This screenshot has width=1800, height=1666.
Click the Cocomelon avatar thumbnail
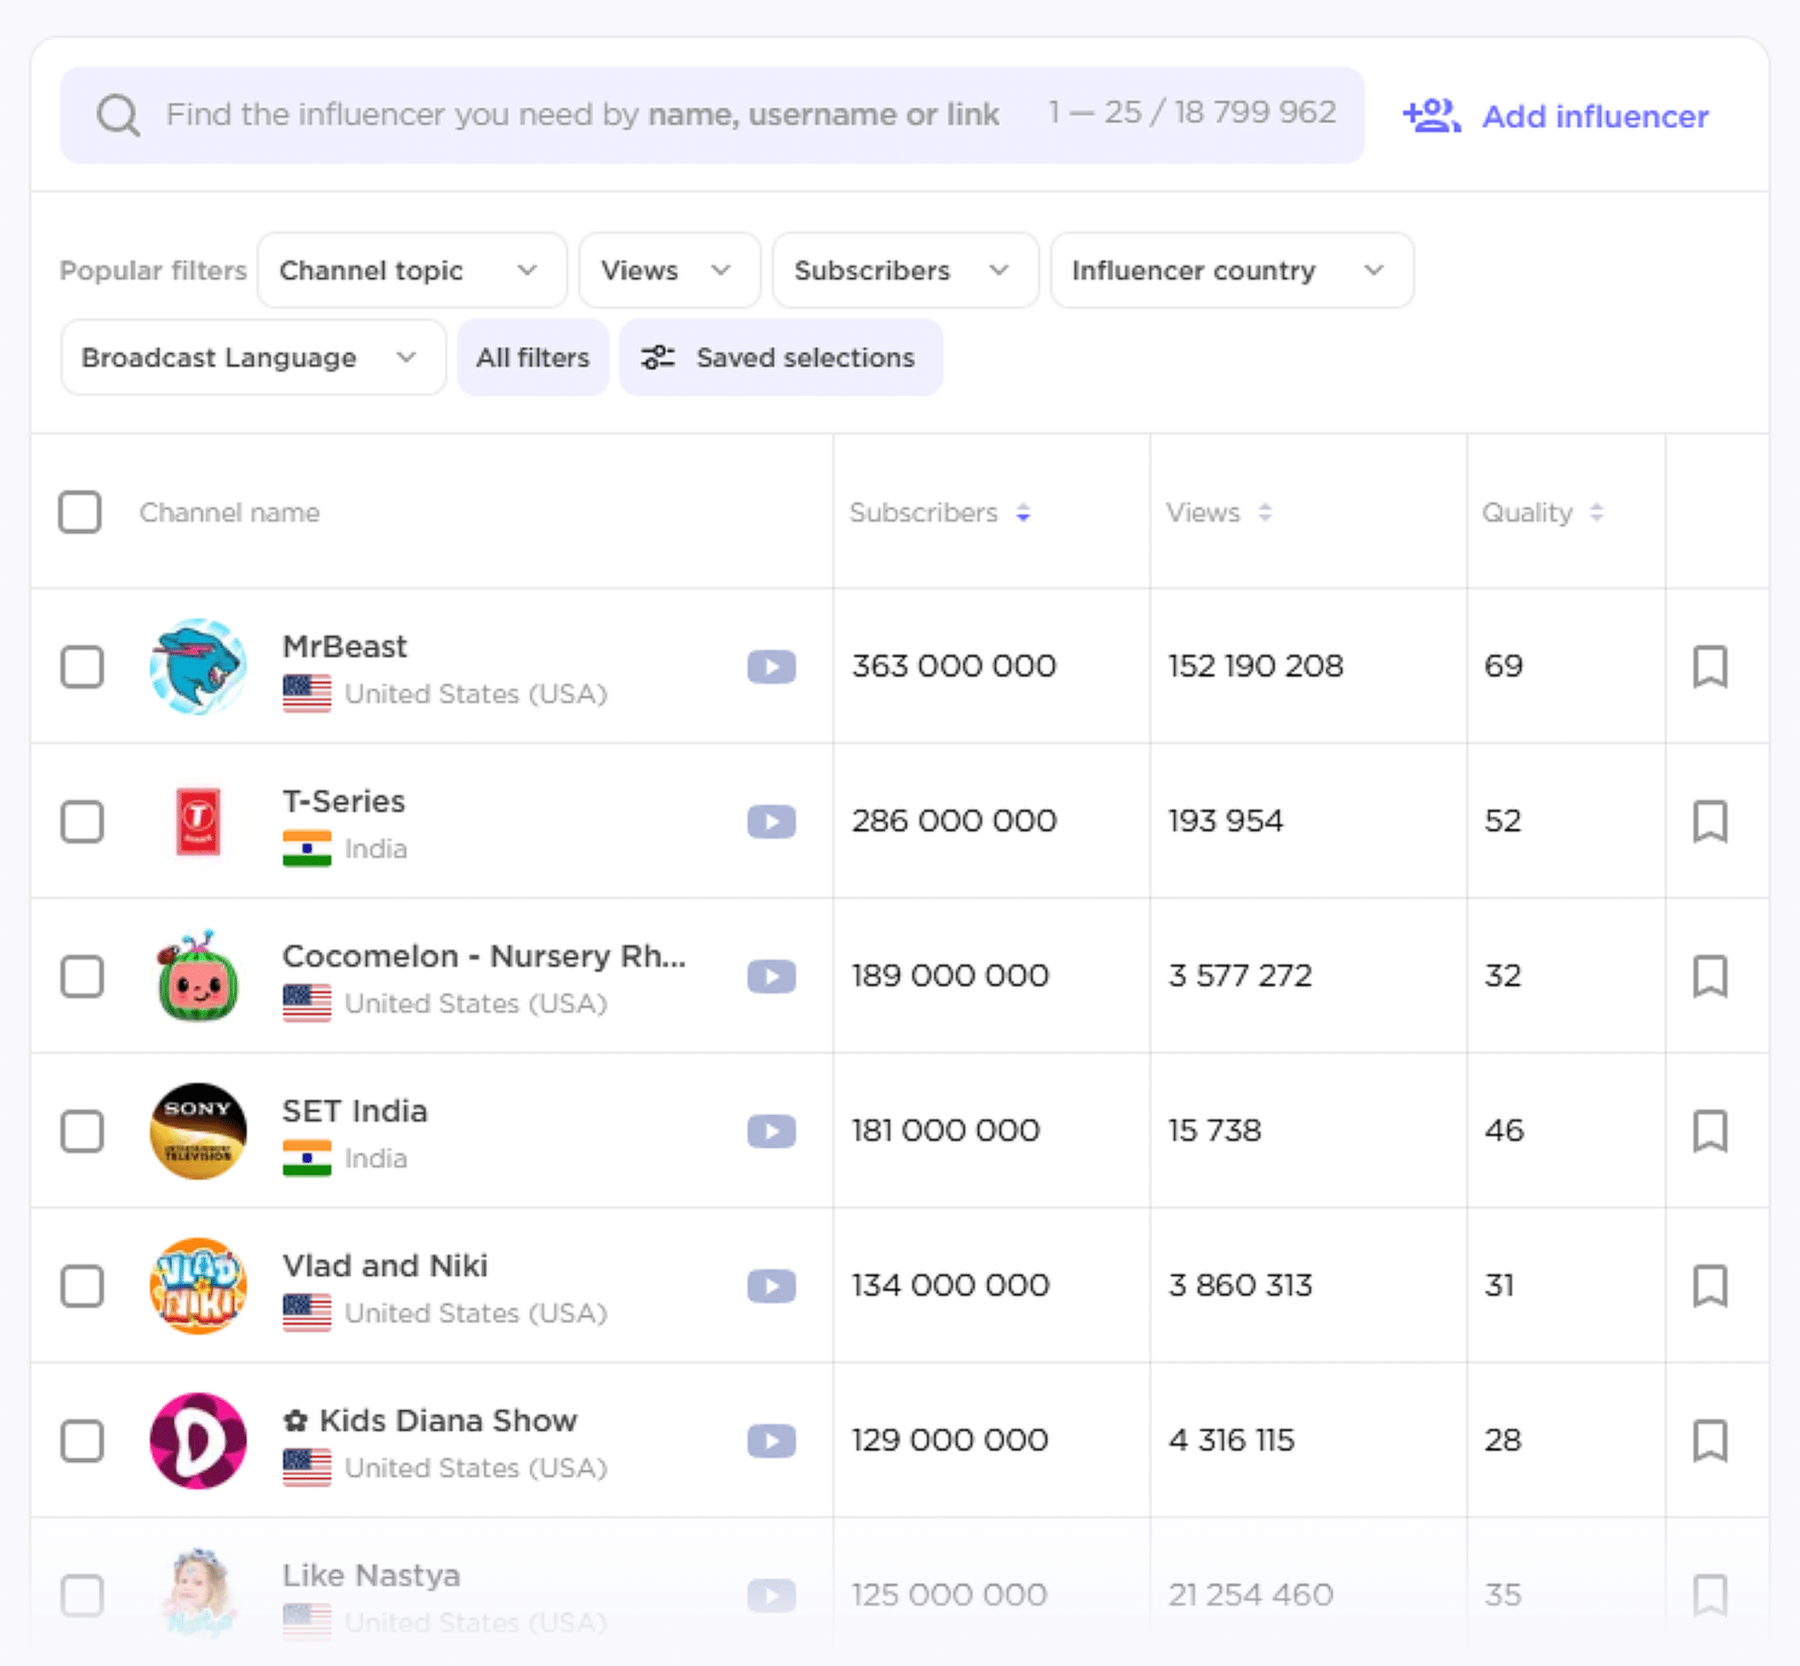click(199, 976)
